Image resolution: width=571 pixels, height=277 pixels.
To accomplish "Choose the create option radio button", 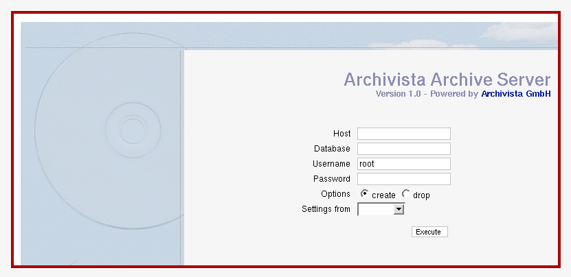I will [x=365, y=194].
